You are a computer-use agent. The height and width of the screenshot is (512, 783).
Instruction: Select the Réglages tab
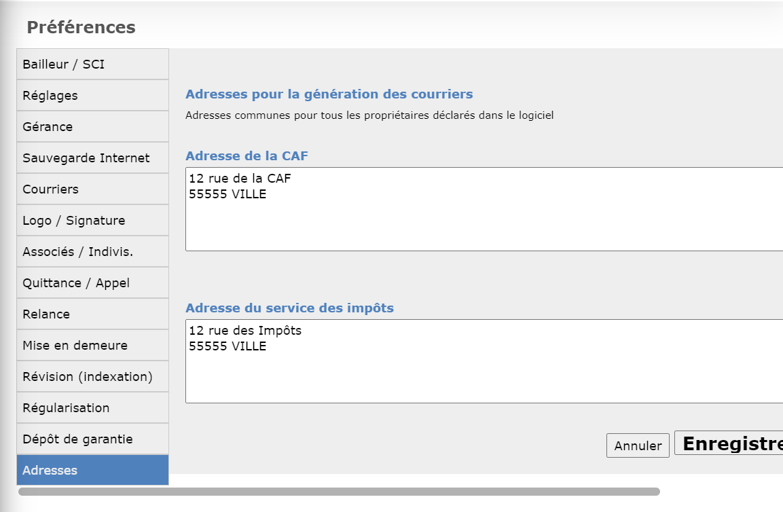[92, 96]
